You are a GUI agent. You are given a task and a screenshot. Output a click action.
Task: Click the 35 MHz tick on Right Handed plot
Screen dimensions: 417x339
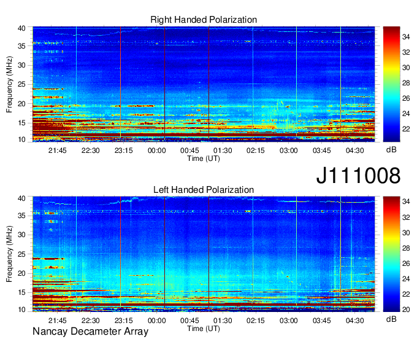[x=21, y=46]
